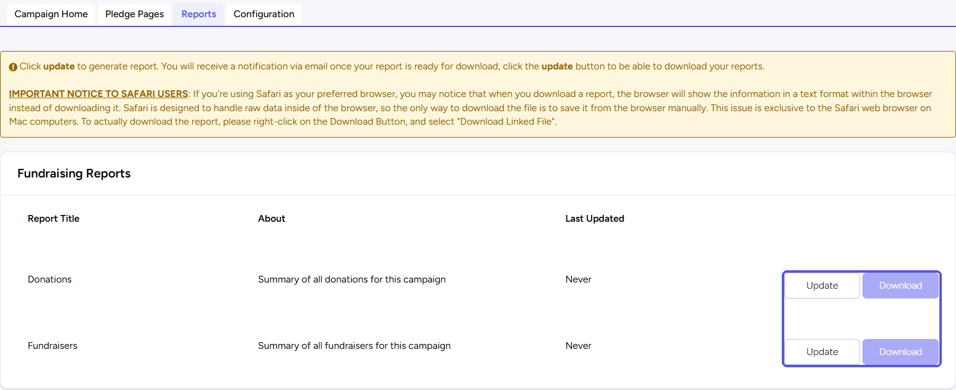Select the "Donations" report title cell
The image size is (956, 390).
[50, 279]
